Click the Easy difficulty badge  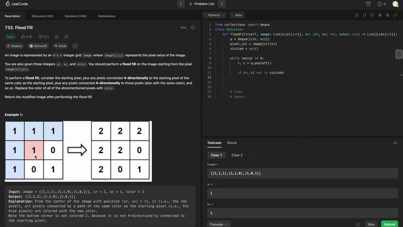(10, 37)
